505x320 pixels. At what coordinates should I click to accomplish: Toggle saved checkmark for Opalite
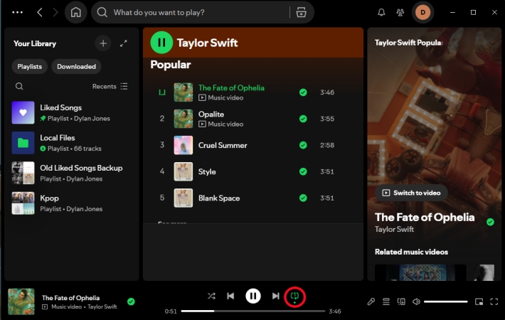(303, 119)
